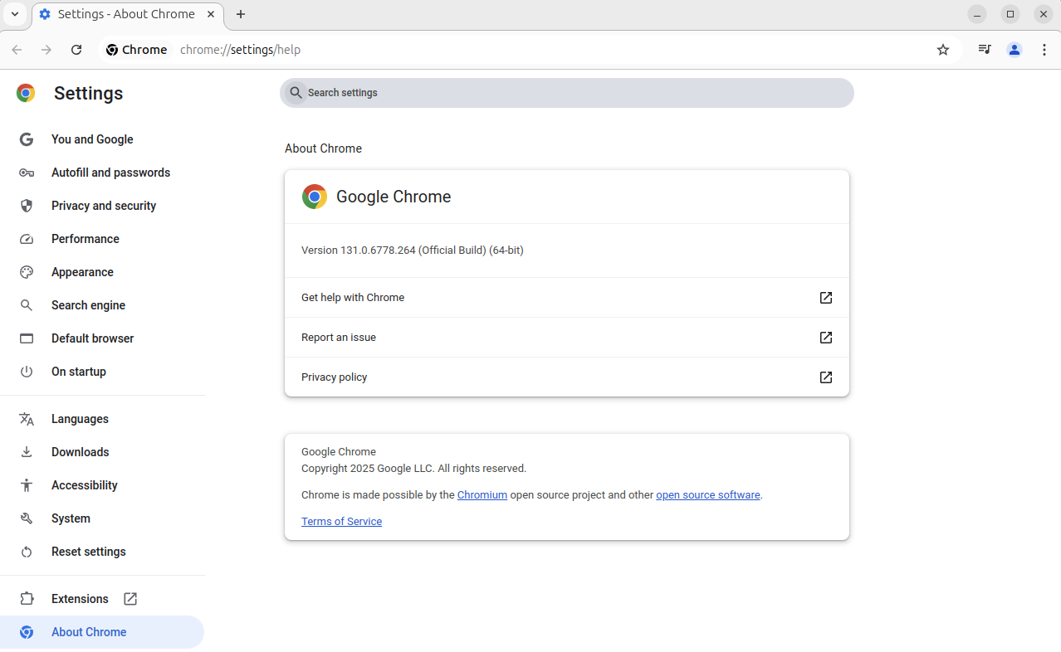Open the media controls icon
Viewport: 1061px width, 652px height.
pyautogui.click(x=985, y=50)
